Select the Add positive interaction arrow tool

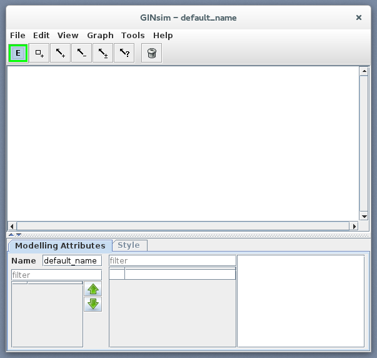pos(61,53)
